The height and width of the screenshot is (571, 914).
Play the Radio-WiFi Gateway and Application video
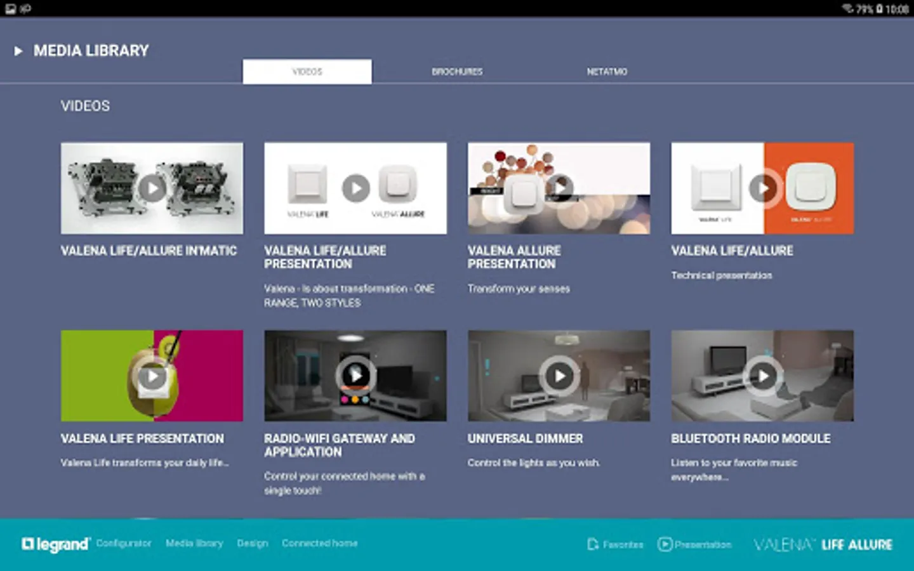[x=355, y=376]
